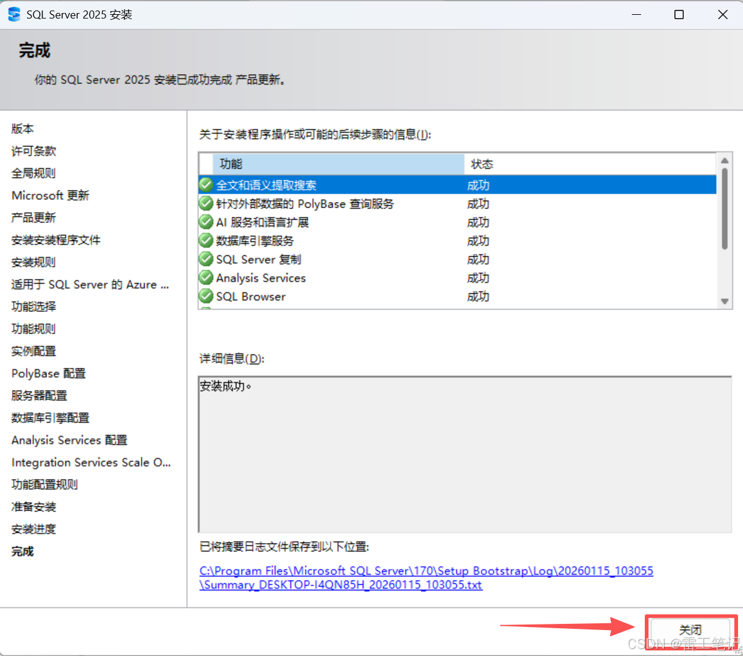Click the 安装成功 details text box
Image resolution: width=743 pixels, height=656 pixels.
[465, 453]
